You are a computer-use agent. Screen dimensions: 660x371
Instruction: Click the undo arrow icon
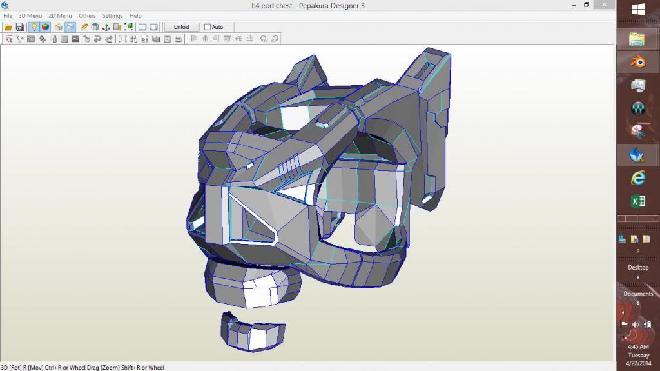(98, 39)
